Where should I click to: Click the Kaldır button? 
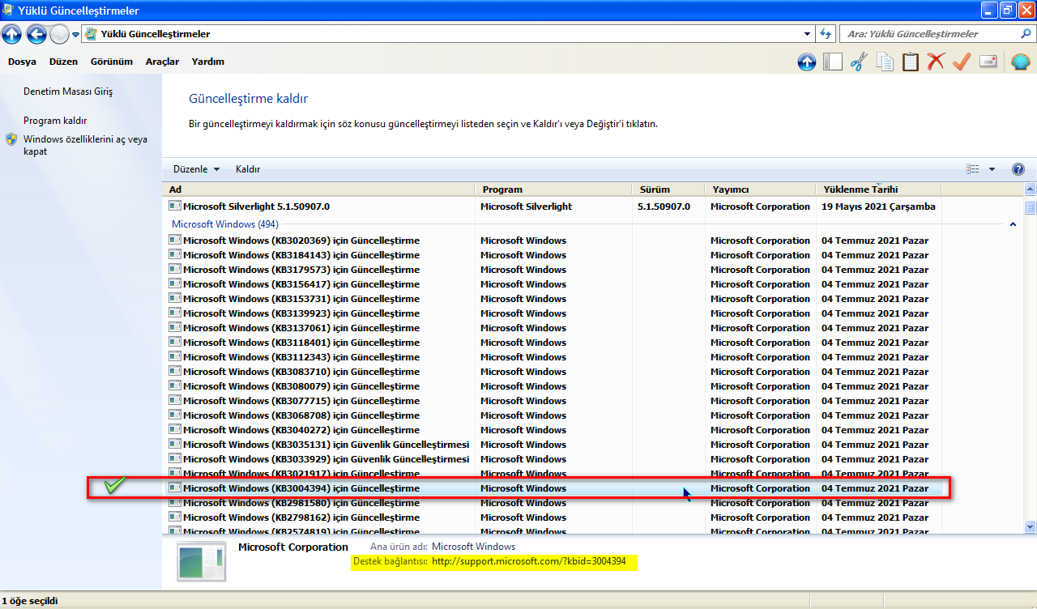click(x=248, y=169)
